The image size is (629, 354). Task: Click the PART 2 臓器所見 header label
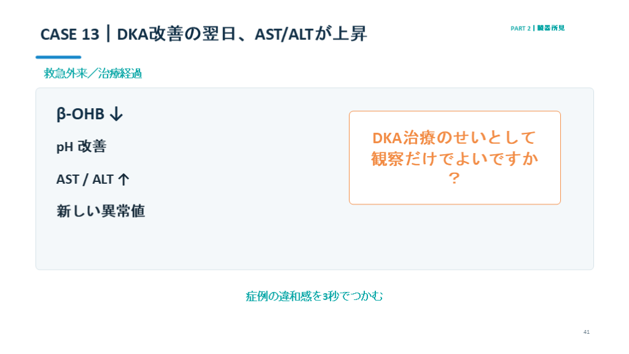[537, 28]
